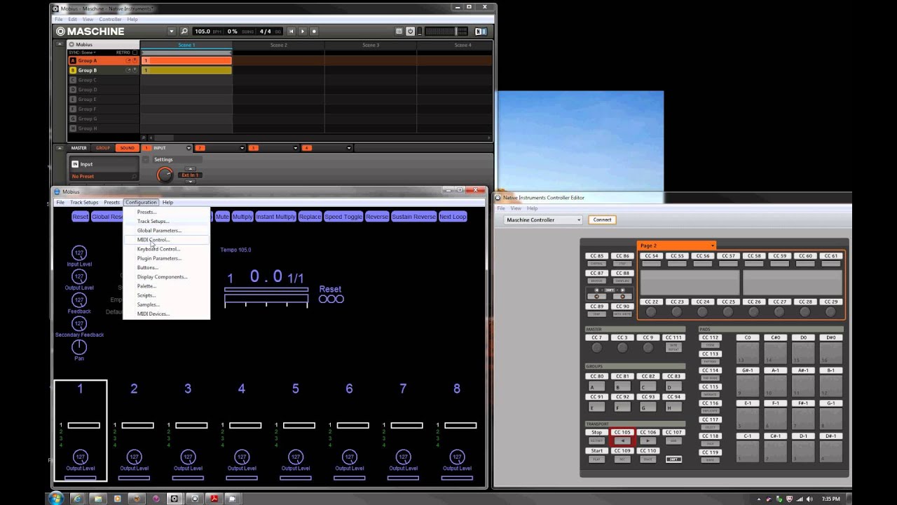Click the Feedback knob in Mobius
897x505 pixels.
(x=79, y=299)
